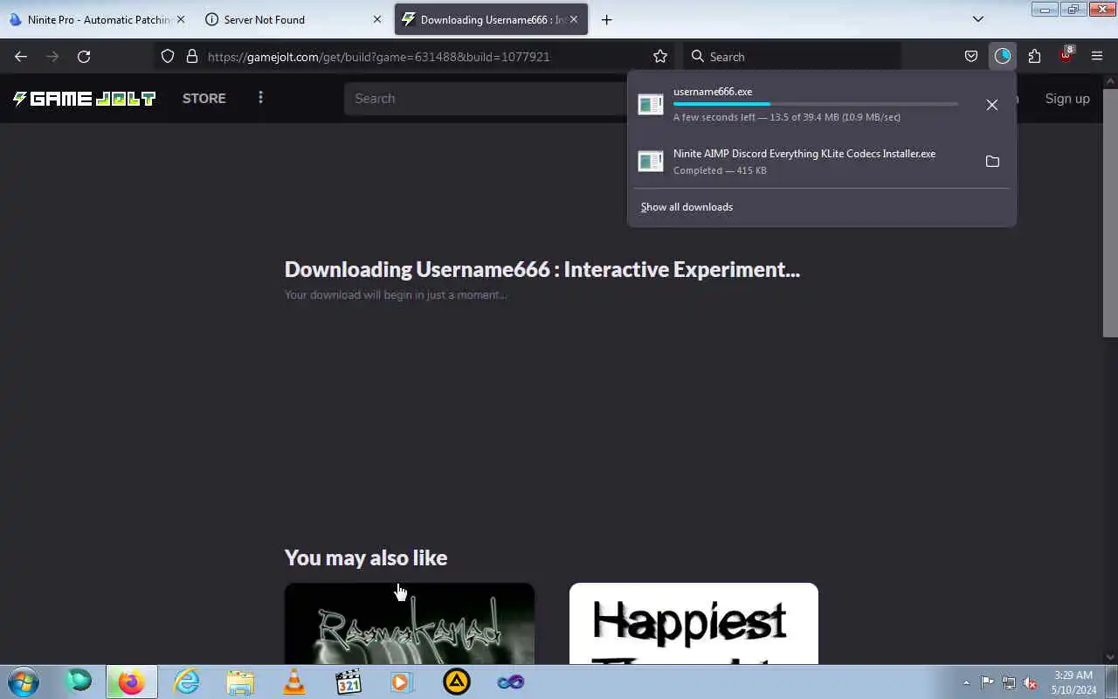This screenshot has width=1118, height=699.
Task: Open Game Jolt more options menu
Action: click(260, 98)
